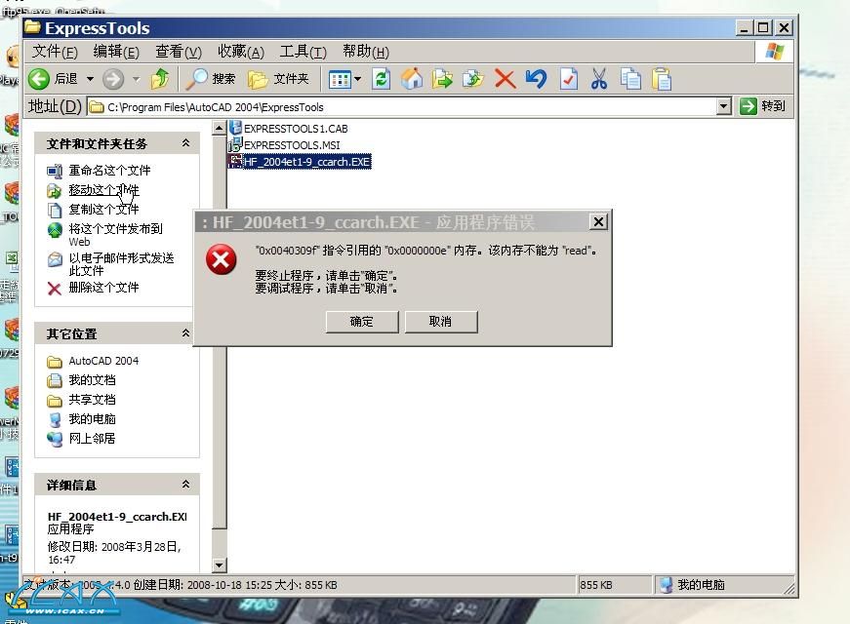
Task: Collapse the 文件和文件夹任务 panel
Action: 186,143
